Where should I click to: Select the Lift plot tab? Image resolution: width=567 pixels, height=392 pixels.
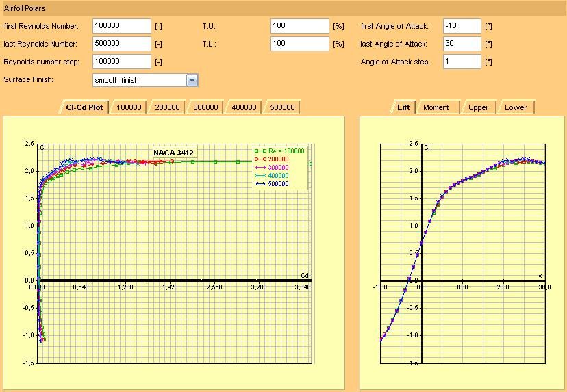[x=403, y=107]
